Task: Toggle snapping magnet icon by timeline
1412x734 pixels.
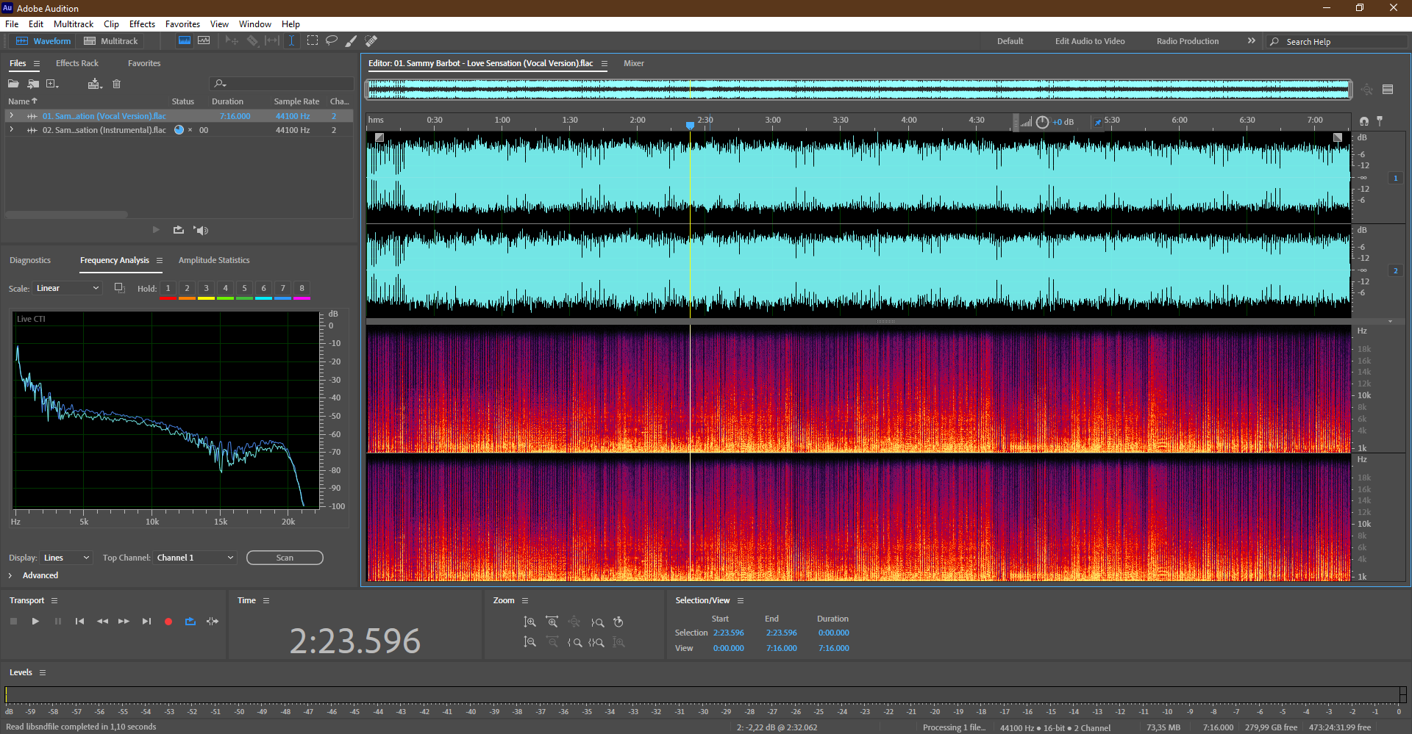Action: click(x=1364, y=120)
